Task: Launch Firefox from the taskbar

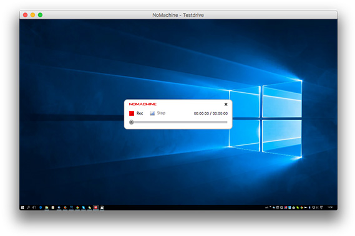Action: pyautogui.click(x=66, y=207)
